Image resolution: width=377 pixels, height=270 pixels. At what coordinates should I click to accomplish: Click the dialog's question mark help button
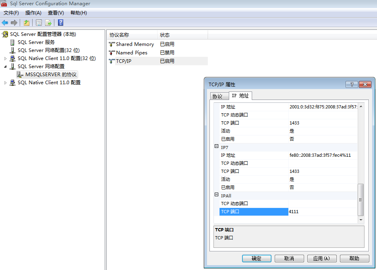[352, 84]
